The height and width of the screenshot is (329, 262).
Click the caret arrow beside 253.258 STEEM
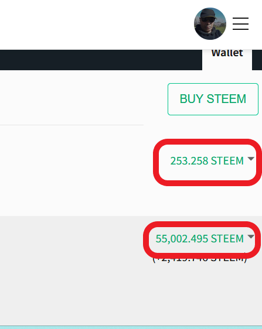click(251, 159)
